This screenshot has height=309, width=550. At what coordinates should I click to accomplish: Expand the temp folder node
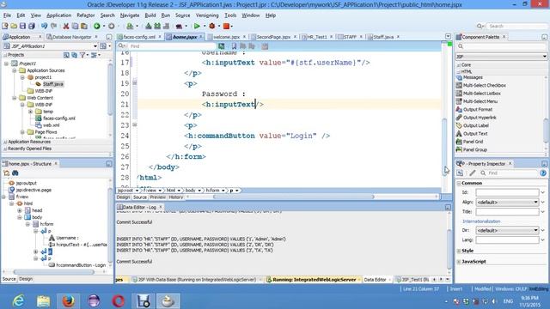30,112
